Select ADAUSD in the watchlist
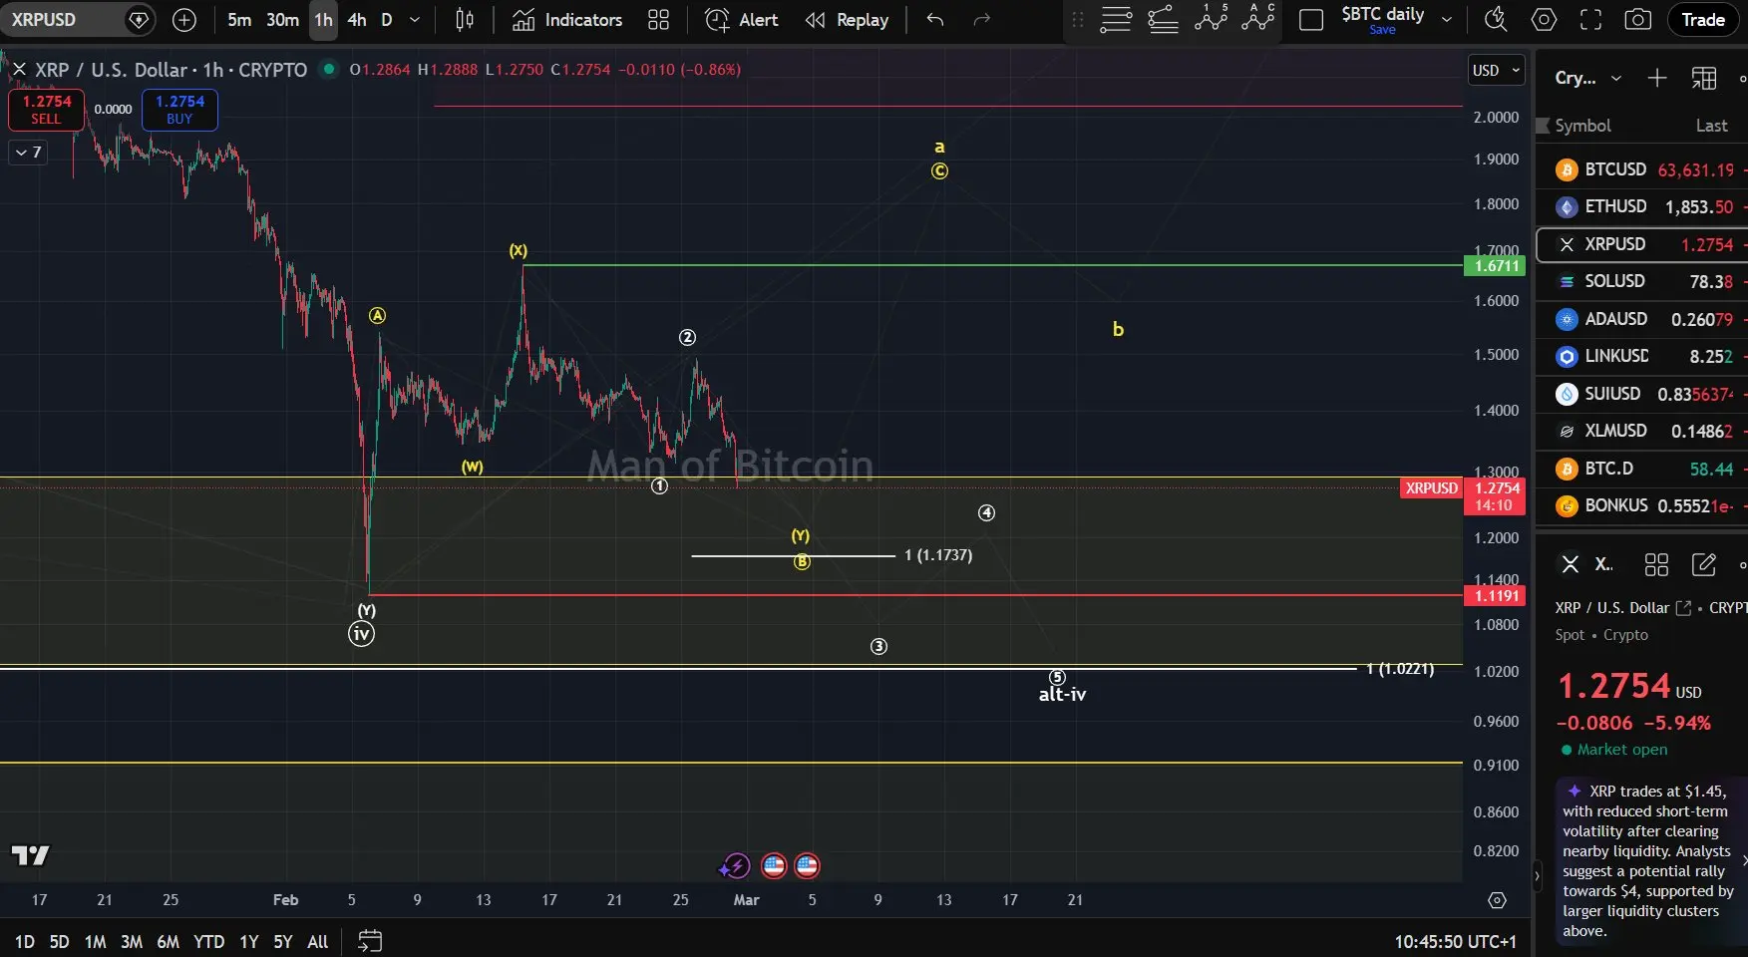Image resolution: width=1748 pixels, height=957 pixels. (1641, 319)
